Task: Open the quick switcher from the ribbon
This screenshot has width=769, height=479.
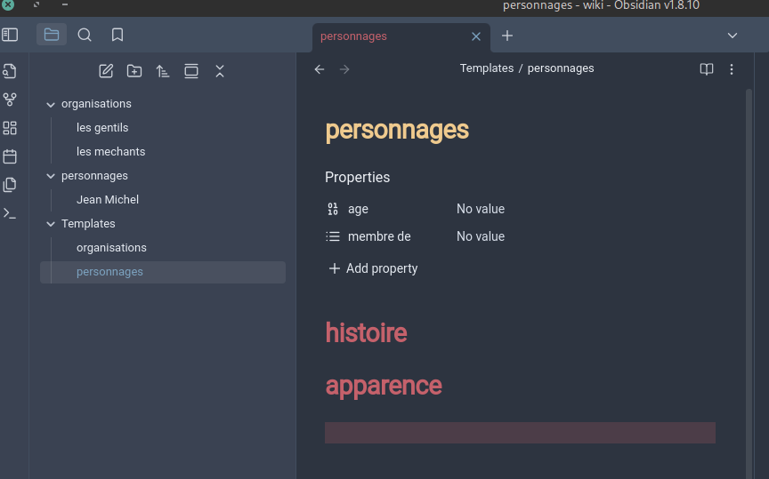Action: pyautogui.click(x=10, y=71)
